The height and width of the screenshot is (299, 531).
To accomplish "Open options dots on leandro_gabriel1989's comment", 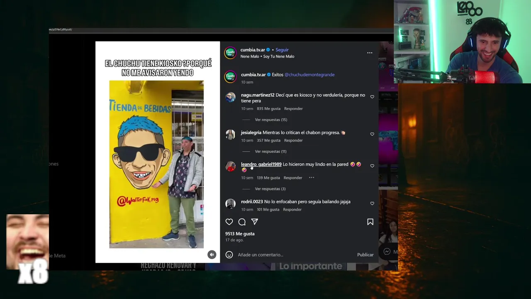I will coord(312,178).
